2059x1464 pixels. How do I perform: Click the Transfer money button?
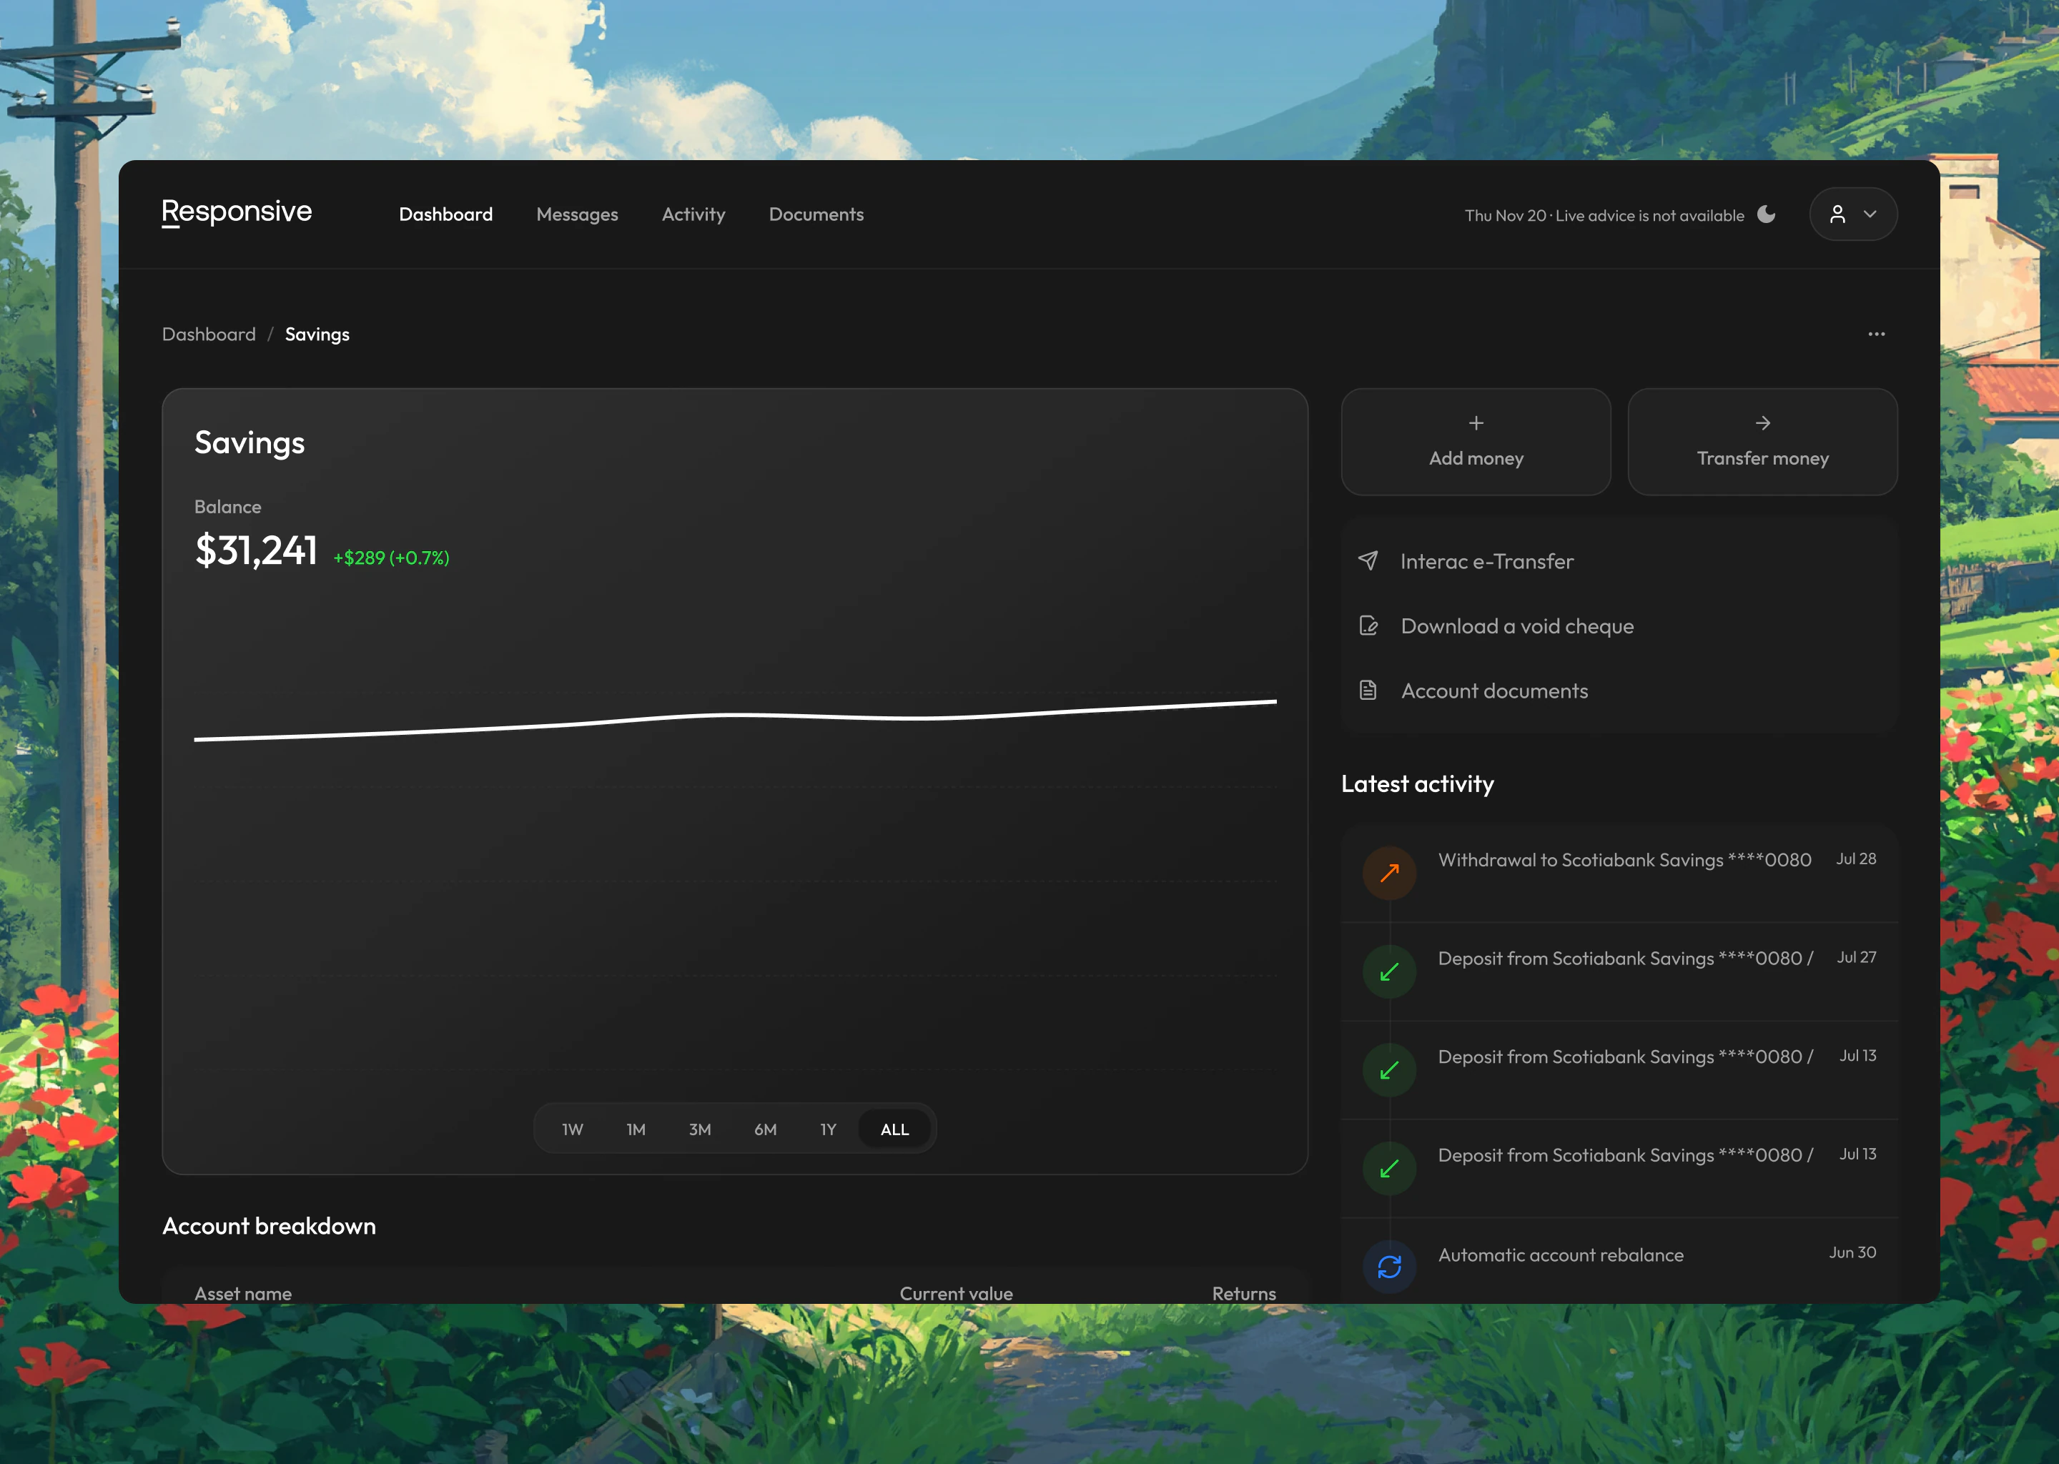(1762, 442)
